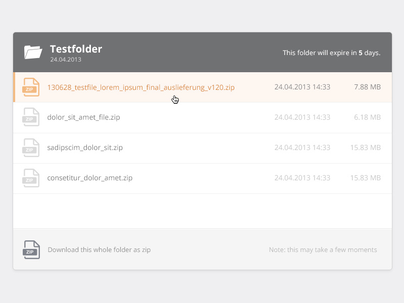Click the timestamp of sadipscim_dolor_sit.zip row
The height and width of the screenshot is (303, 404).
pos(302,147)
